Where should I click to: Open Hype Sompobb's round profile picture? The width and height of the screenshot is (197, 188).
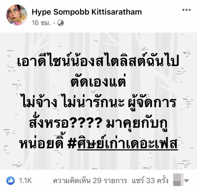coord(17,15)
